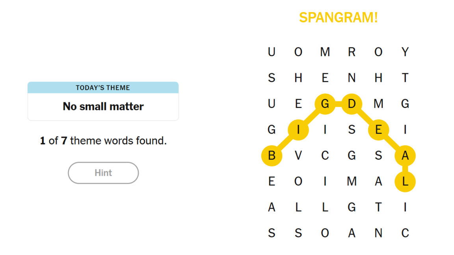The width and height of the screenshot is (454, 255).
Task: Click the highlighted letter D tile
Action: pos(352,104)
